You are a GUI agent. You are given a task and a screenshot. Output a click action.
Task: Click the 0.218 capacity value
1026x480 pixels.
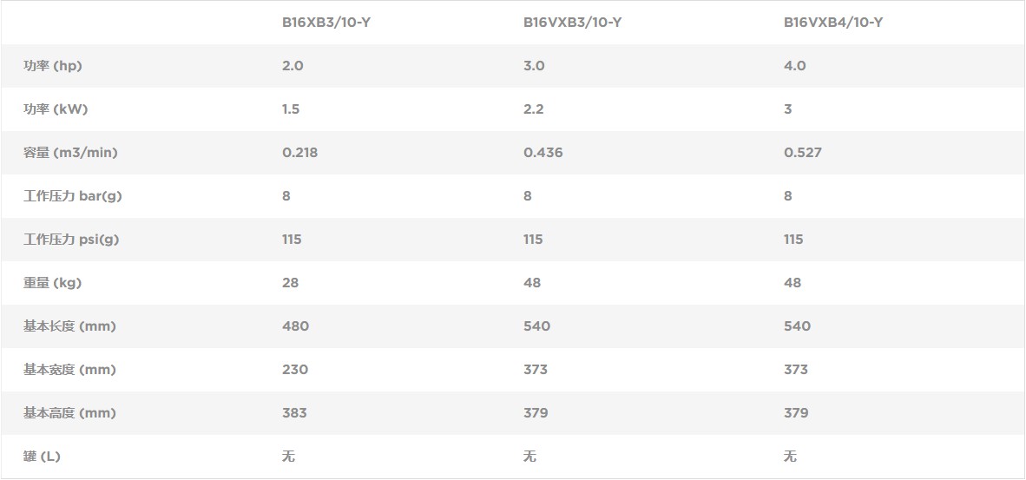(x=300, y=153)
